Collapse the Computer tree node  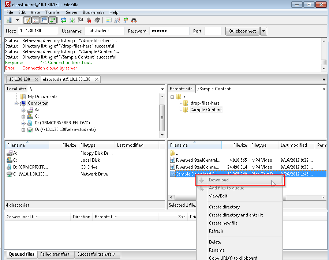[16, 103]
